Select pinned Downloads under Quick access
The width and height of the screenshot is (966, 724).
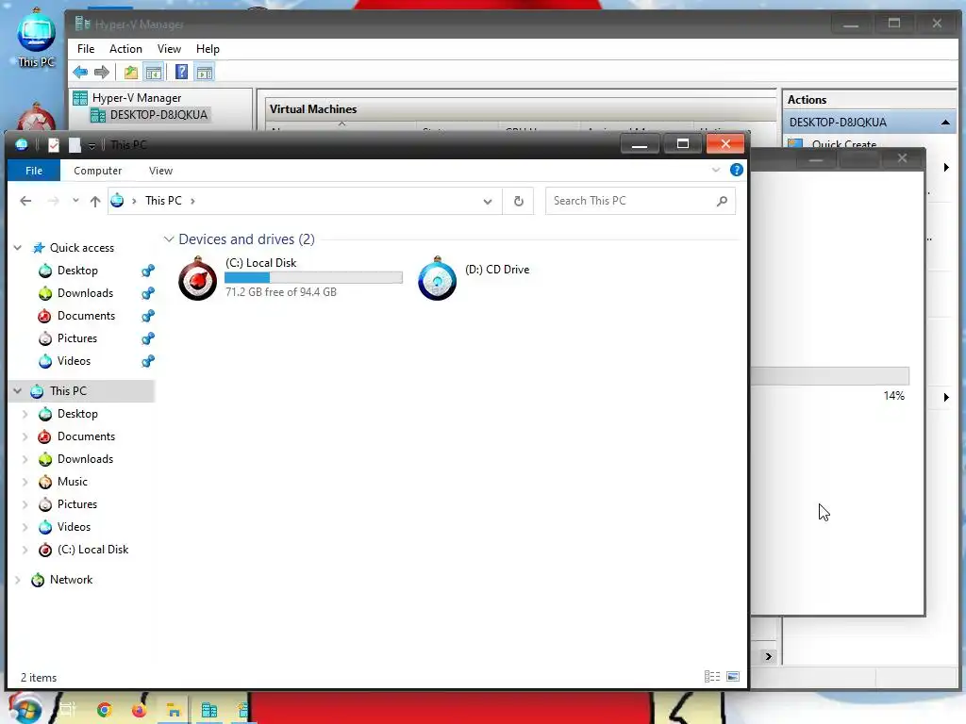coord(85,293)
